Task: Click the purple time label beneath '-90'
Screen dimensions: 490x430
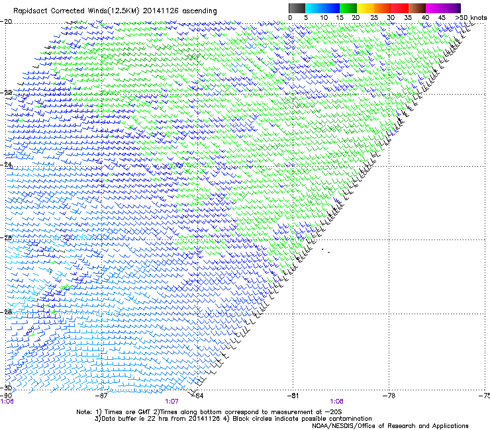Action: click(x=7, y=402)
